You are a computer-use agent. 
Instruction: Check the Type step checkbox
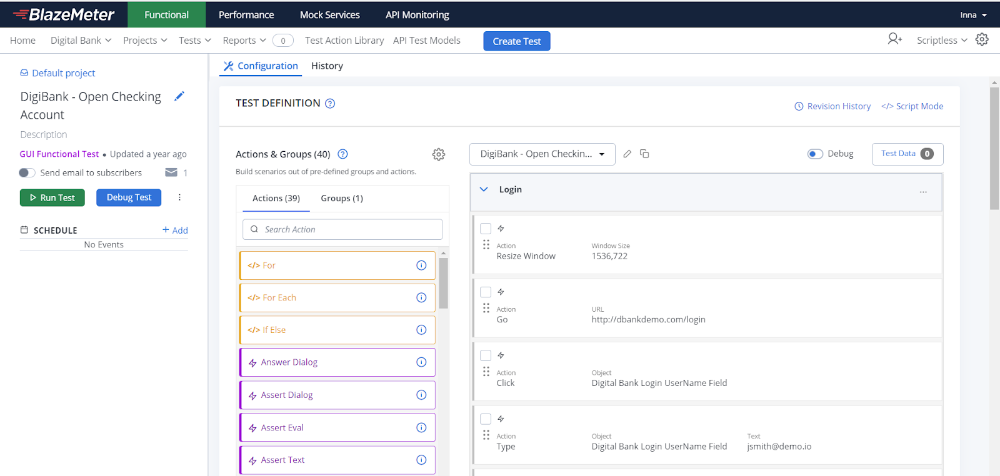[x=486, y=419]
